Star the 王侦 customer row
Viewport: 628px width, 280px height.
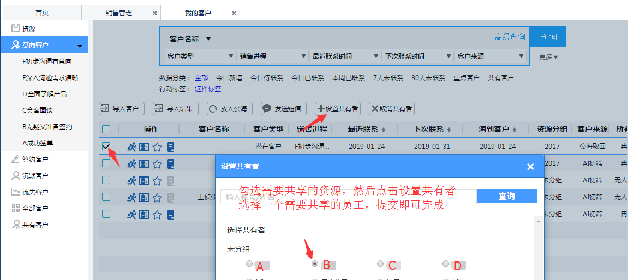(x=157, y=197)
